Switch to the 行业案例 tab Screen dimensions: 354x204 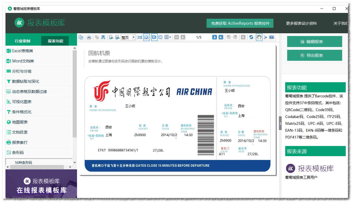pos(23,41)
